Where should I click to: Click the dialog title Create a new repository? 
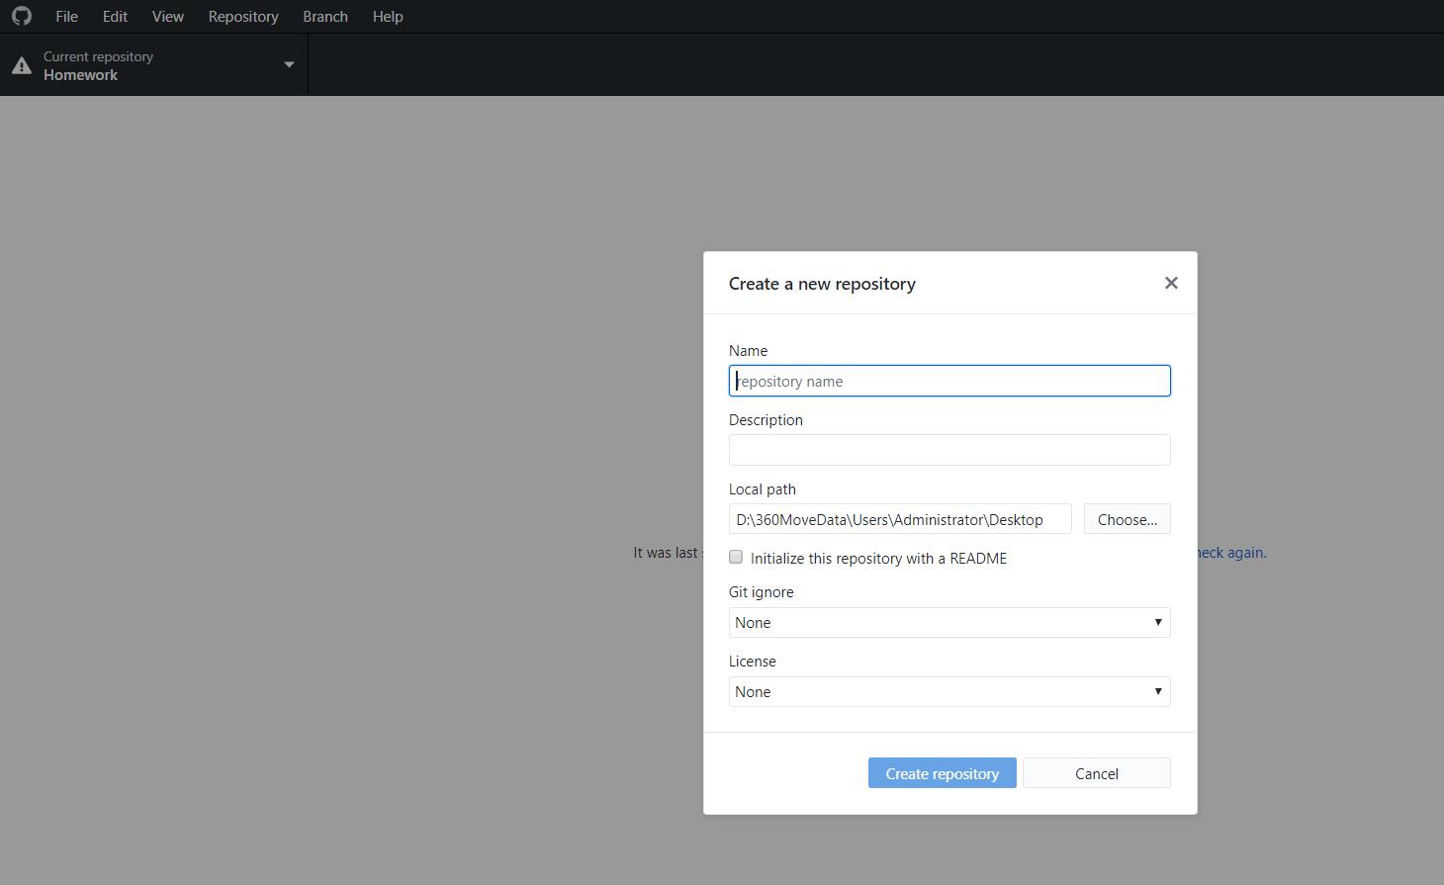tap(822, 284)
